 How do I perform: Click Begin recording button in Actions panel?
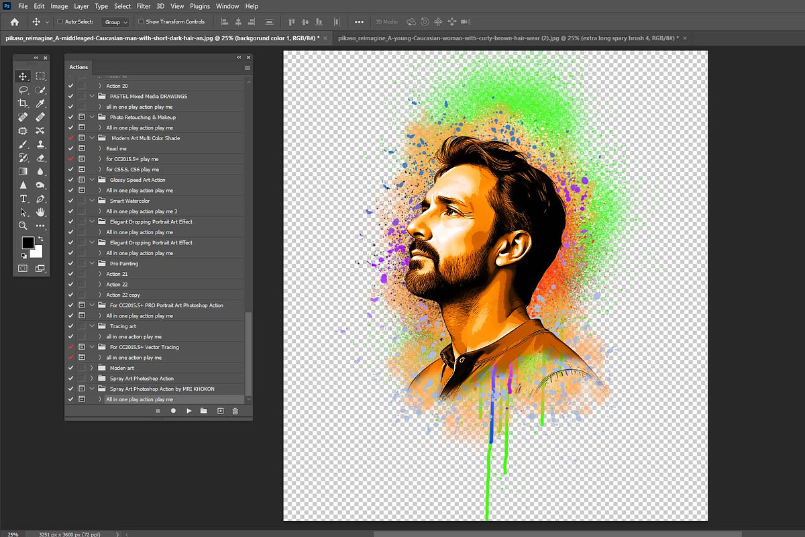coord(173,410)
